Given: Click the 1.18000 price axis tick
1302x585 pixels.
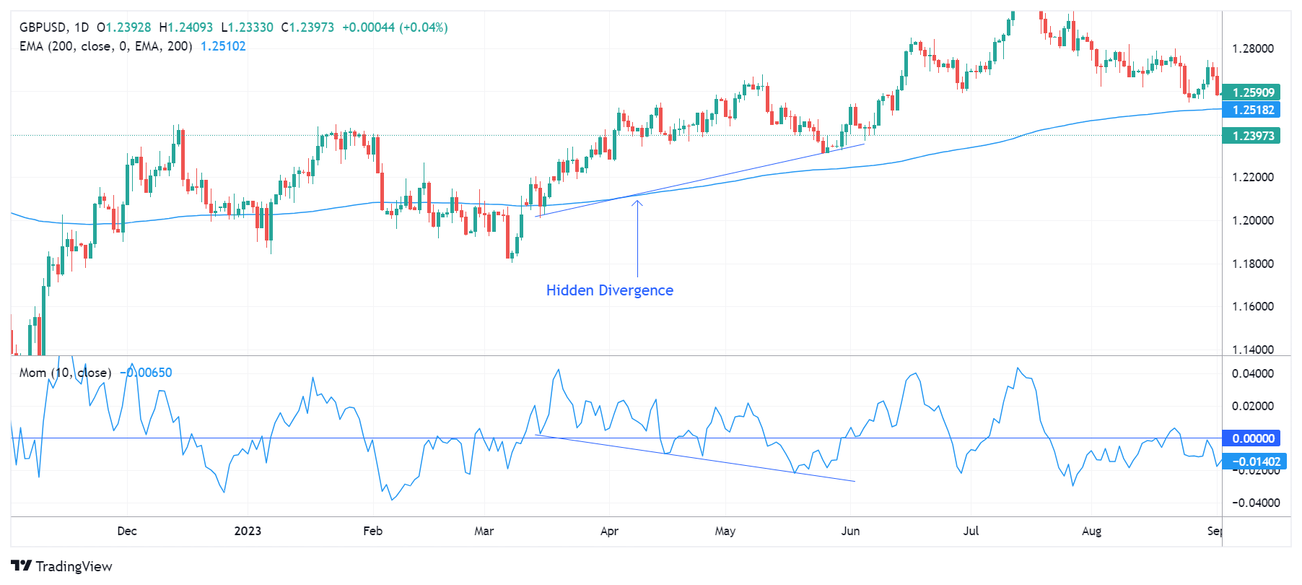Looking at the screenshot, I should pyautogui.click(x=1253, y=264).
